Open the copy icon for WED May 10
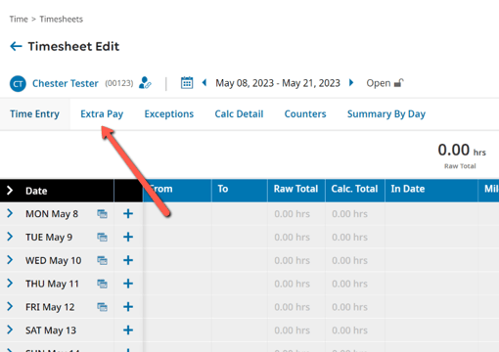 point(102,260)
